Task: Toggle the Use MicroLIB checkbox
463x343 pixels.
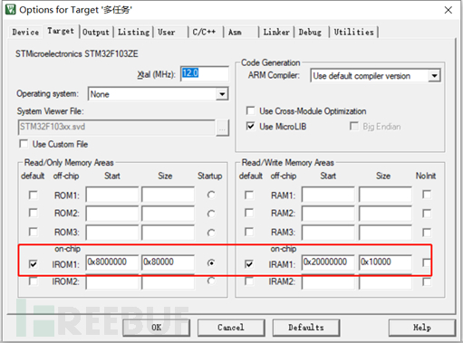Action: pyautogui.click(x=251, y=126)
